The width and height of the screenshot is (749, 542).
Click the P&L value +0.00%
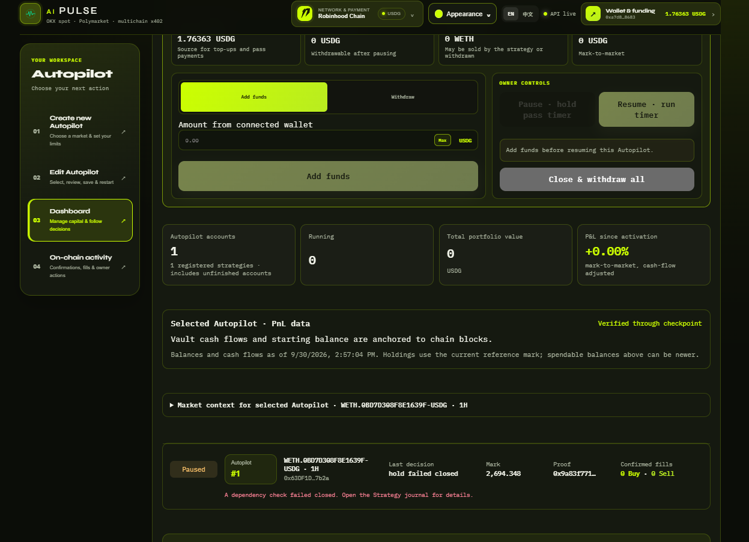coord(607,251)
